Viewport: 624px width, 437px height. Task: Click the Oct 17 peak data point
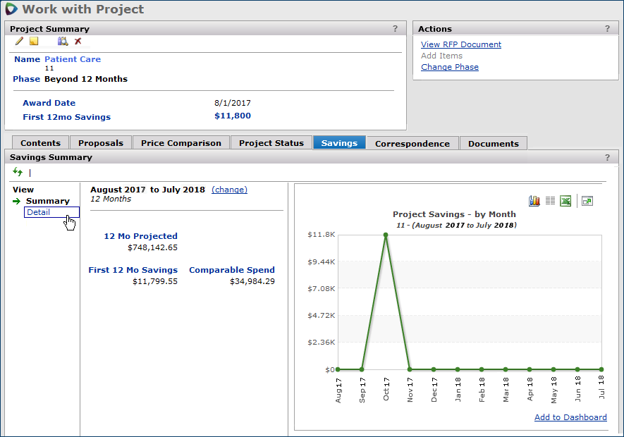tap(386, 235)
